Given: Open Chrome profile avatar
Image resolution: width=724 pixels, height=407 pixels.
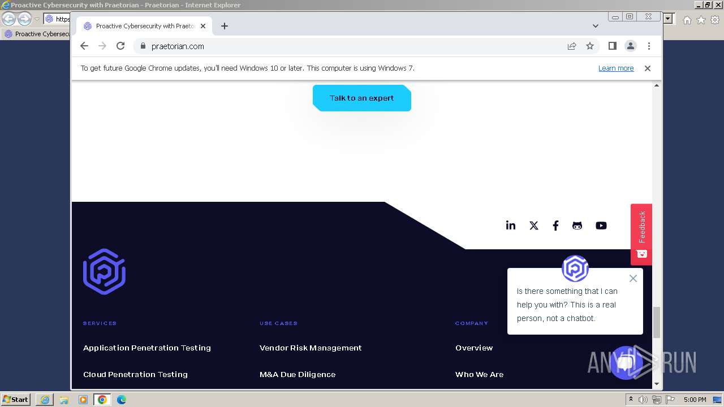Looking at the screenshot, I should [631, 46].
